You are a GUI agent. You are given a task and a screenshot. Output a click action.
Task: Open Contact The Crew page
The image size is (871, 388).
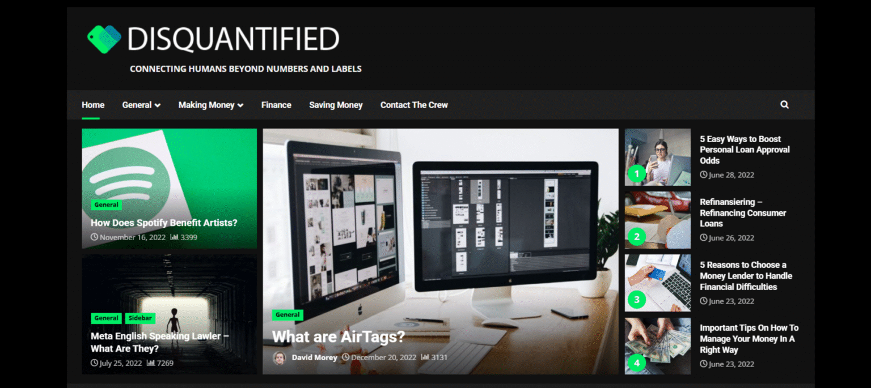[x=414, y=105]
